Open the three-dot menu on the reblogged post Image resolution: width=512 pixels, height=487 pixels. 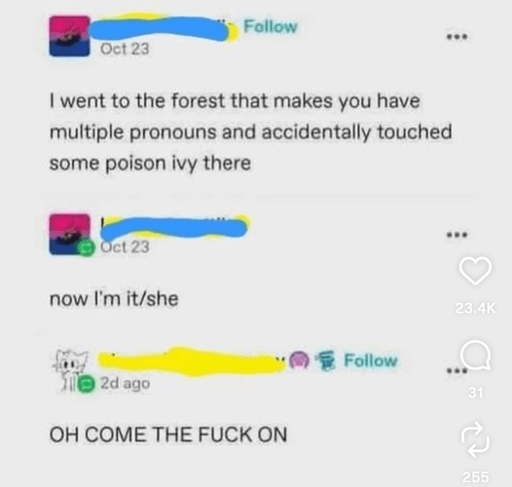click(457, 235)
